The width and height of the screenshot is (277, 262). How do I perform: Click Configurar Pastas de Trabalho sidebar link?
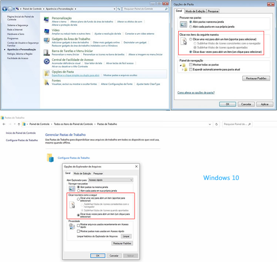22,140
